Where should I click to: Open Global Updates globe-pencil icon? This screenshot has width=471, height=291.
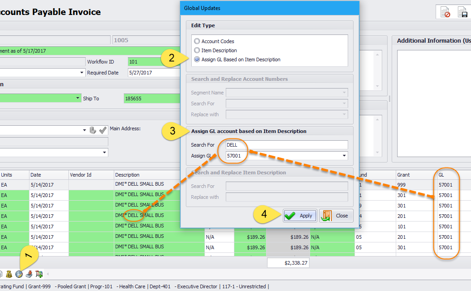pyautogui.click(x=19, y=274)
